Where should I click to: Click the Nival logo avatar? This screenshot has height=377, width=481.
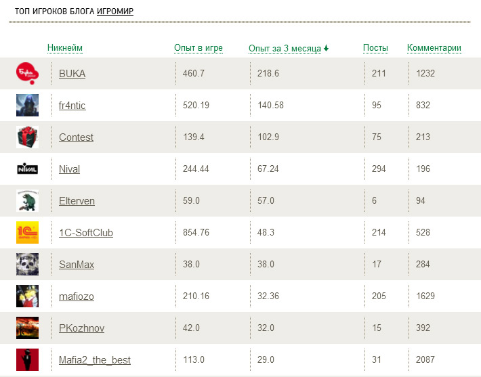point(27,169)
